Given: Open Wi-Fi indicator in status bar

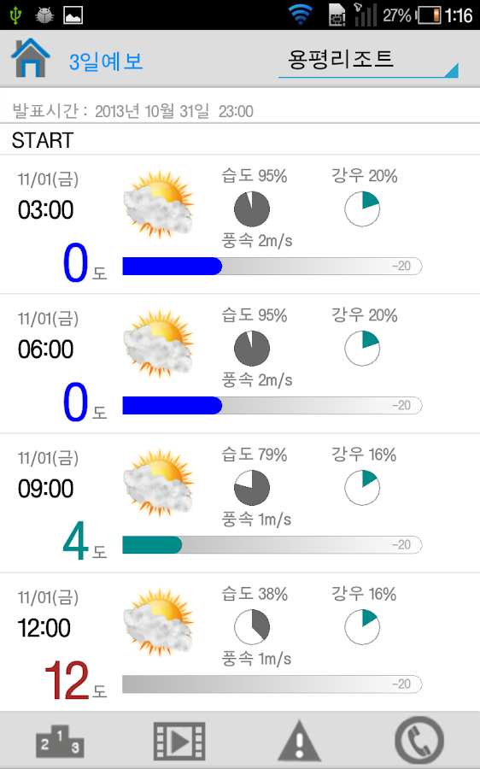Looking at the screenshot, I should pyautogui.click(x=300, y=15).
